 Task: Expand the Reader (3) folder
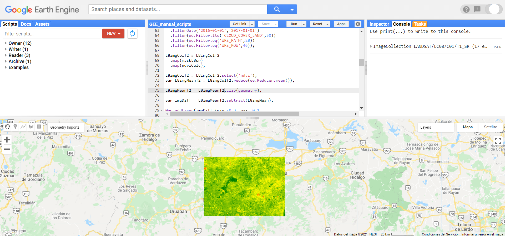19,55
